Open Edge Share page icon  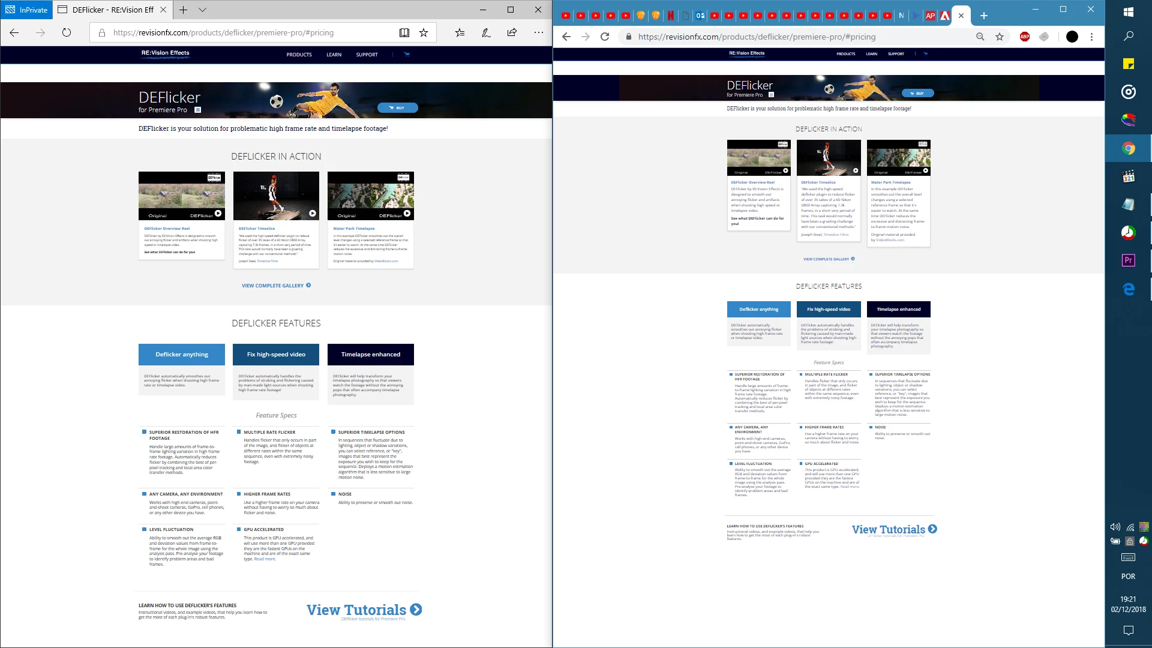[x=512, y=33]
